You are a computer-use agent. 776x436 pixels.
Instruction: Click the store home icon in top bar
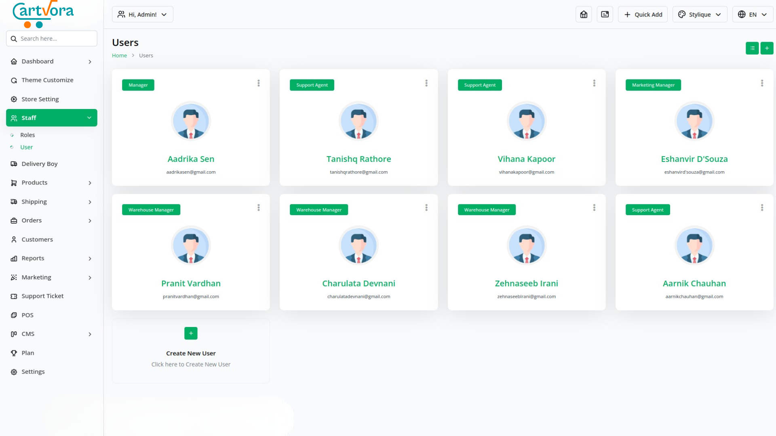coord(584,15)
